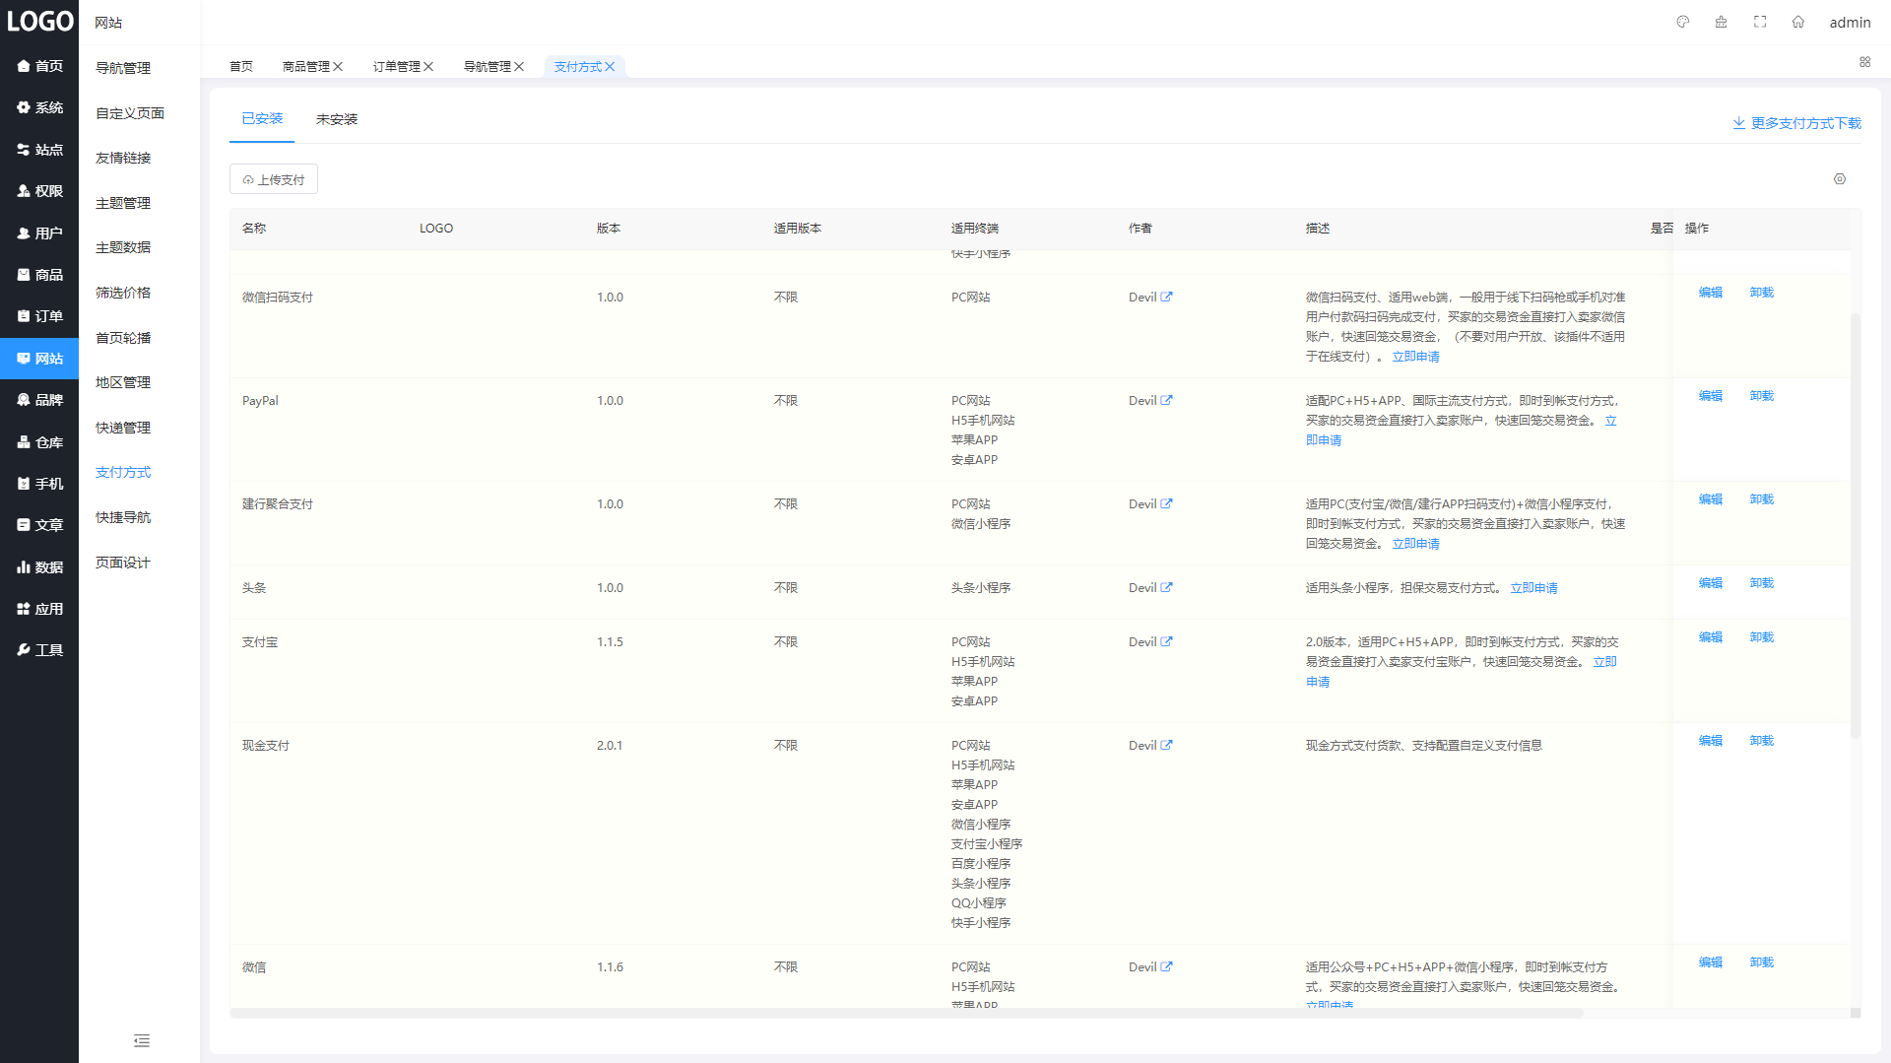This screenshot has width=1891, height=1063.
Task: Open 手机 in main sidebar
Action: click(39, 484)
